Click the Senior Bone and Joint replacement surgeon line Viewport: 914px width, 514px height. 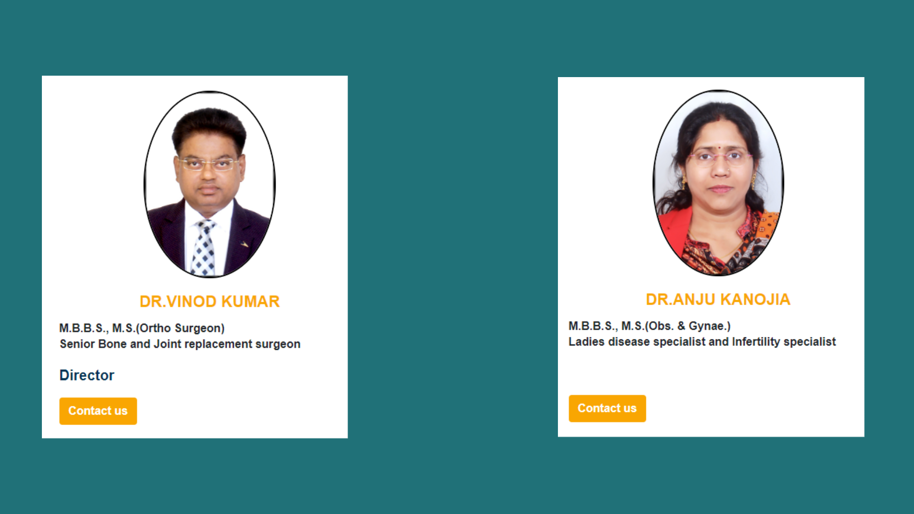click(x=180, y=344)
